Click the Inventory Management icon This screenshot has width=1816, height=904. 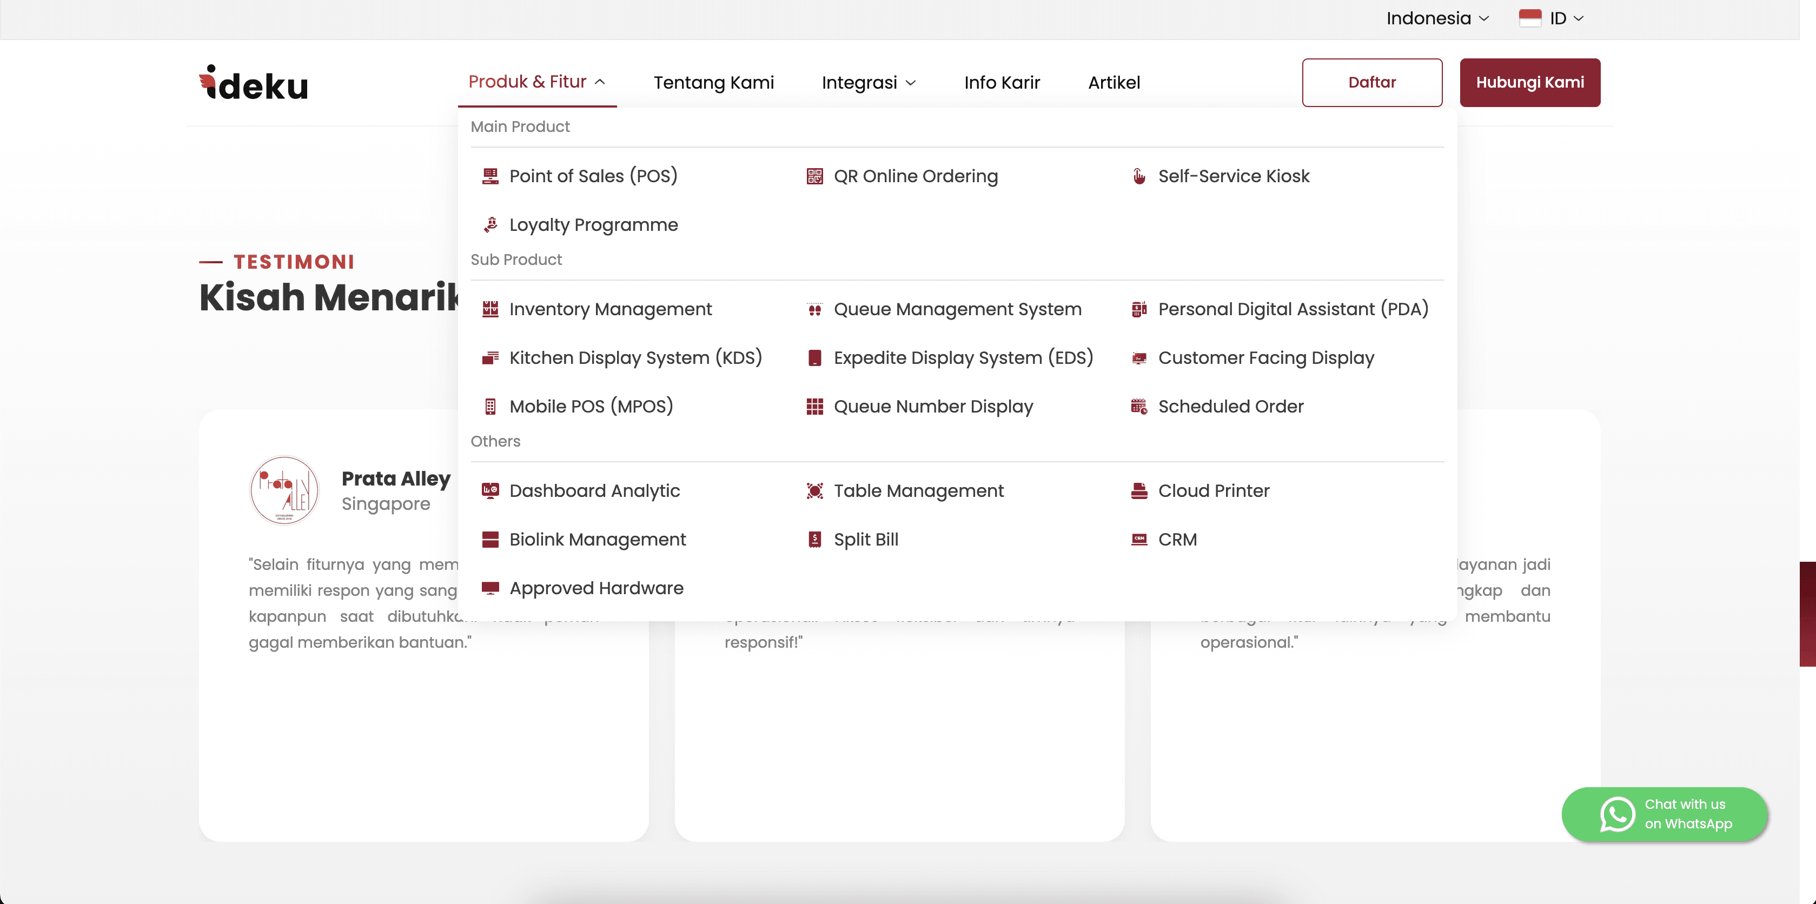point(490,309)
